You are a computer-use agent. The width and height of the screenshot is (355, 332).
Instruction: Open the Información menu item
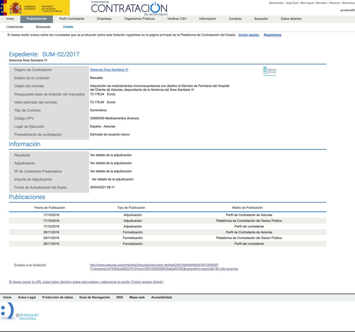pos(207,19)
